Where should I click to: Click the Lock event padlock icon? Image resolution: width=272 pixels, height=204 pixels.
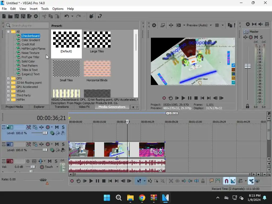pos(203,181)
